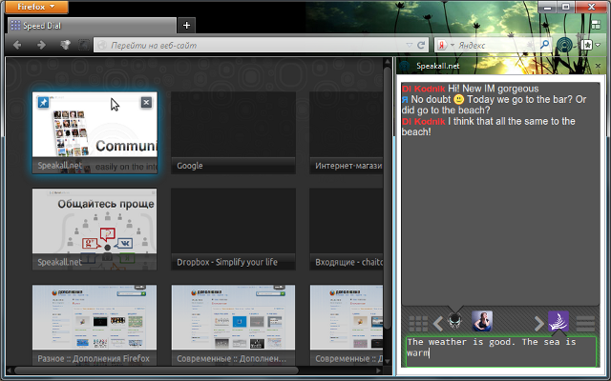This screenshot has height=381, width=611.
Task: Select the woman photo contact avatar
Action: pyautogui.click(x=482, y=322)
